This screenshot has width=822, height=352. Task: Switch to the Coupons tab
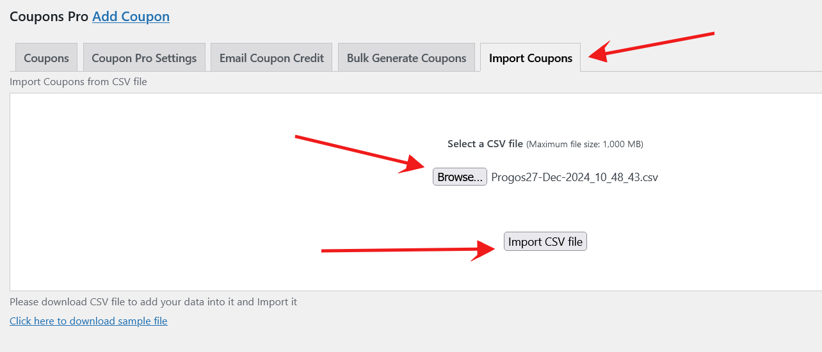point(46,58)
